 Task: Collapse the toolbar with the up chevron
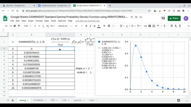(x=189, y=26)
